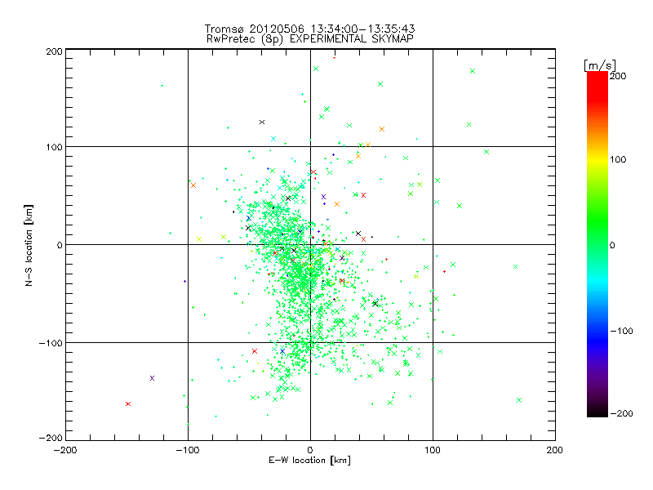Click the E-W axis 200 tick label
653x490 pixels.
555,450
